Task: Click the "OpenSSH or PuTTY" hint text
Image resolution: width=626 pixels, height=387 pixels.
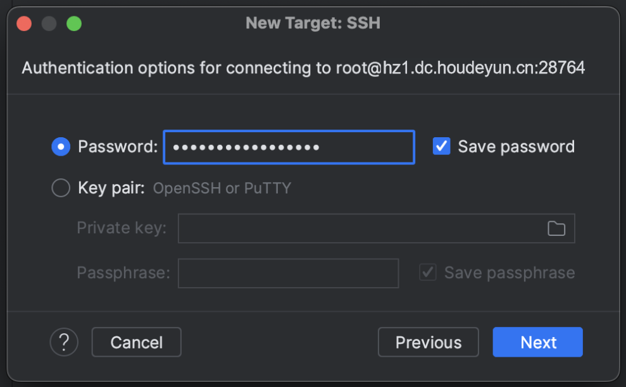Action: (x=222, y=188)
